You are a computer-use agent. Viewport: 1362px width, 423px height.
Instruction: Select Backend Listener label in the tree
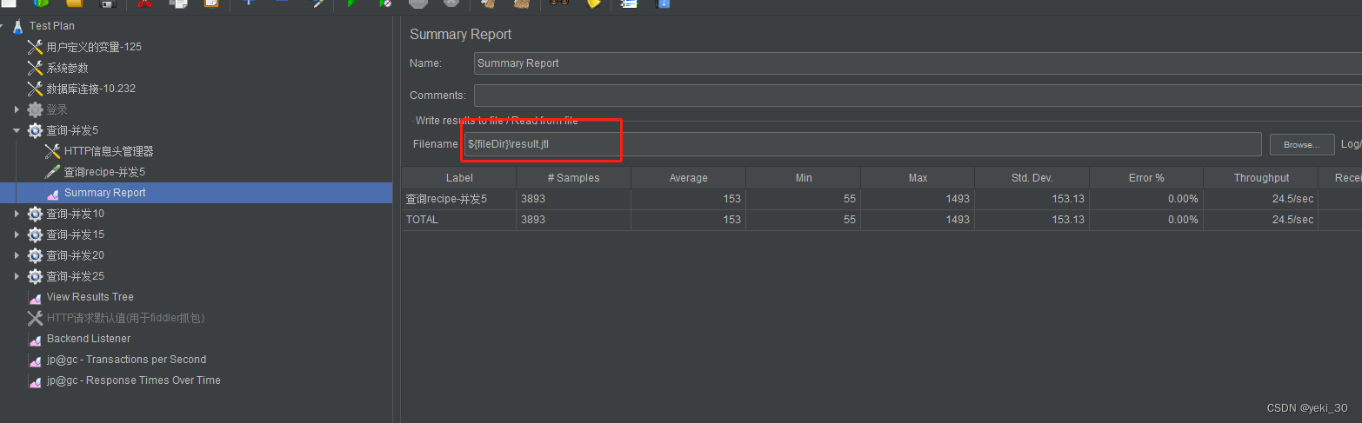coord(89,339)
